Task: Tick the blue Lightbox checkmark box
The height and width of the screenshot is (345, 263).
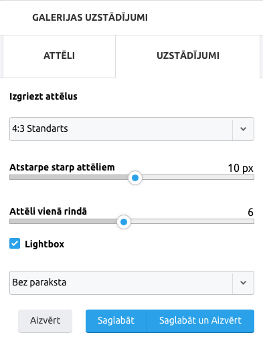Action: tap(15, 243)
